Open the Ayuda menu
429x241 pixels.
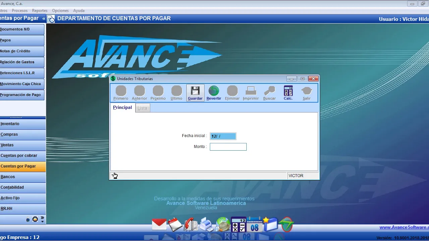pyautogui.click(x=79, y=11)
